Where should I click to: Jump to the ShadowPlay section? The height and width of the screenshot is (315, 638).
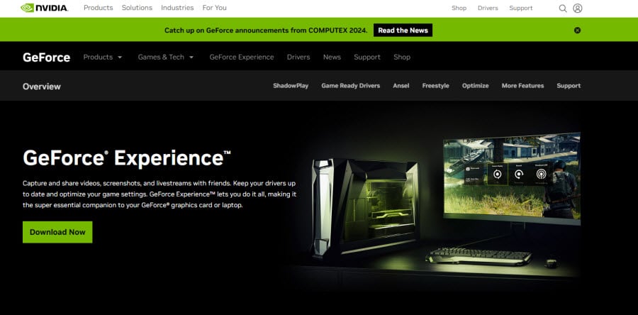tap(291, 86)
